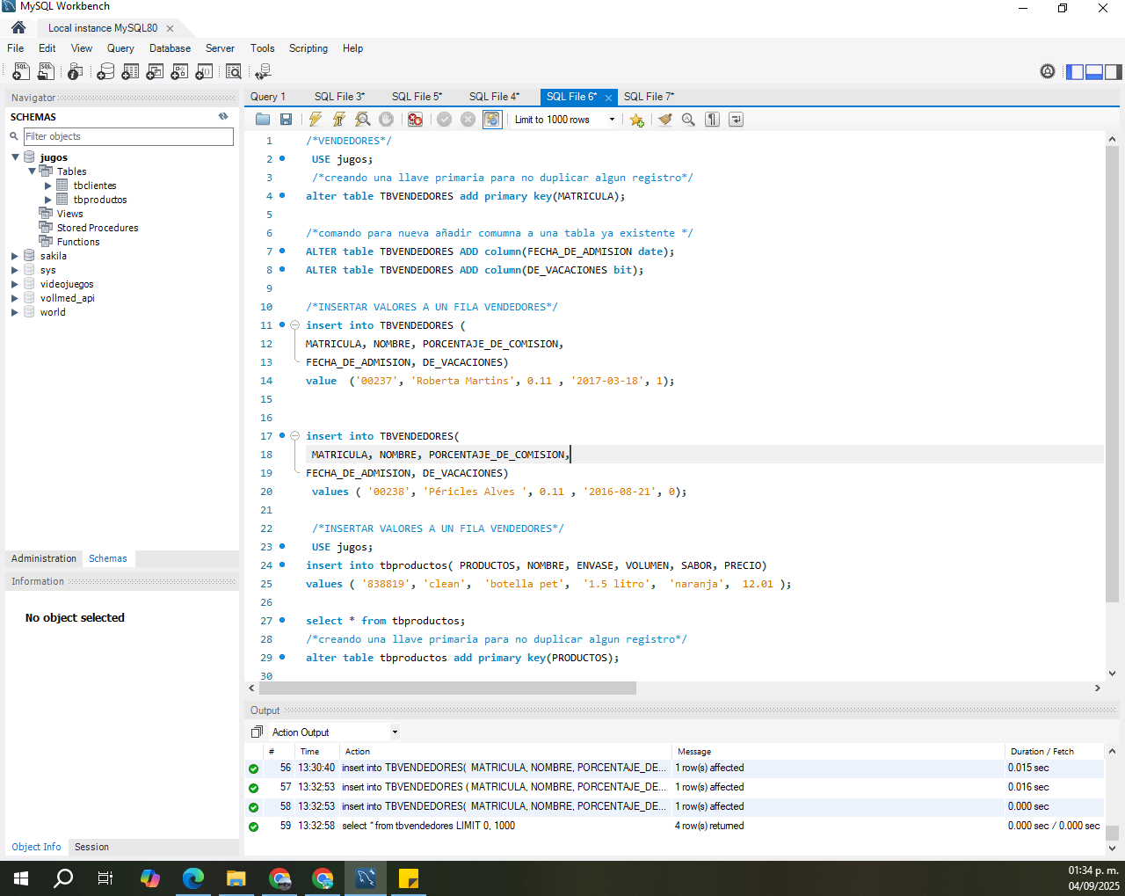The image size is (1125, 896).
Task: Execute the statement under the cursor
Action: click(x=339, y=120)
